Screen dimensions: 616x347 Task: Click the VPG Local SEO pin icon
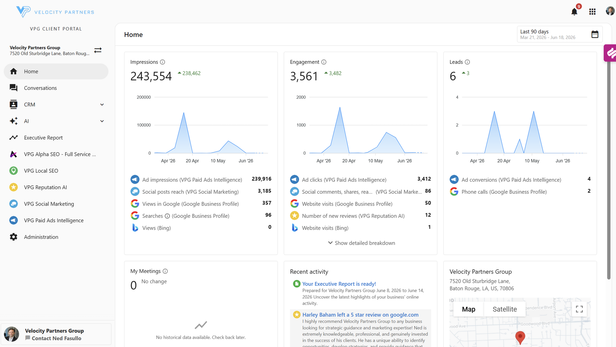pos(13,171)
